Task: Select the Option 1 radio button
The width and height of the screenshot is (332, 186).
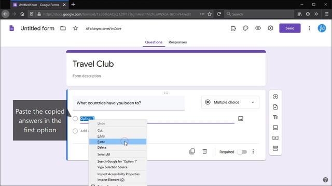Action: pyautogui.click(x=75, y=118)
